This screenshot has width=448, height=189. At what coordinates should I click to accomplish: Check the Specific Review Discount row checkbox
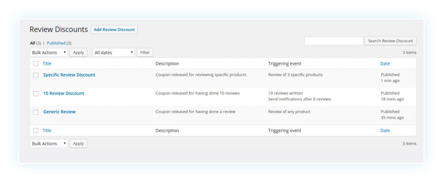tap(36, 75)
